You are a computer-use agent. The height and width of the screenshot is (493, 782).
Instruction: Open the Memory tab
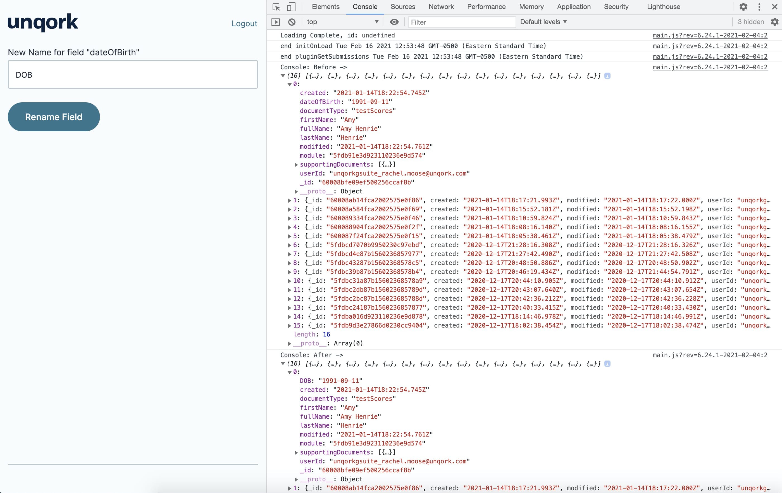coord(531,7)
